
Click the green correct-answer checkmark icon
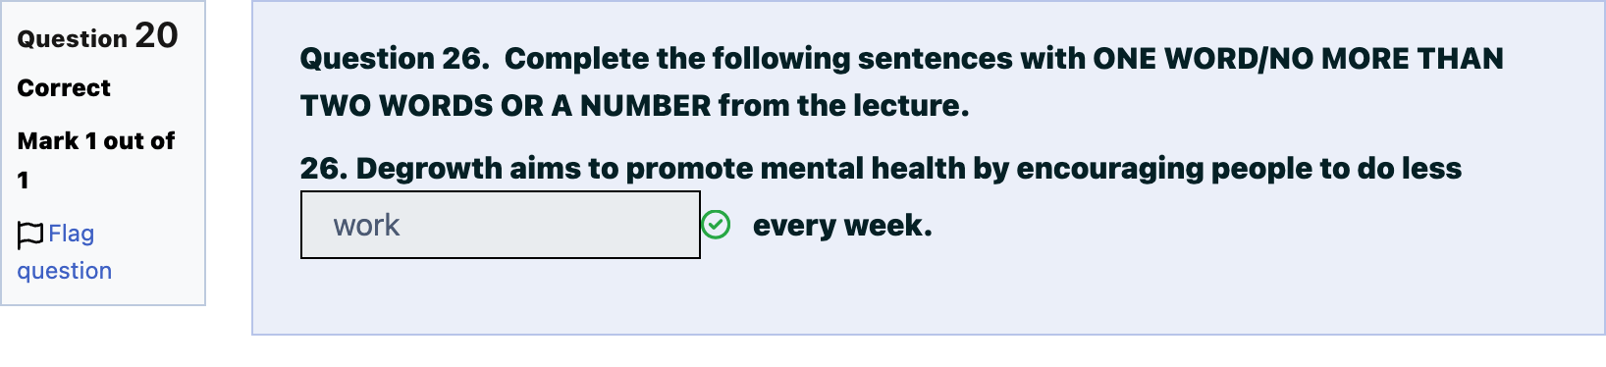click(x=716, y=225)
